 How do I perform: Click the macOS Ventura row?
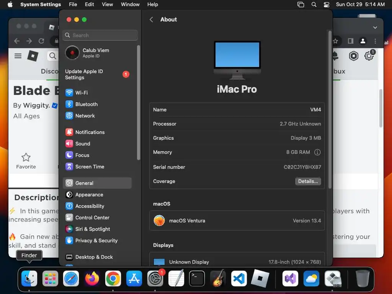(x=237, y=220)
